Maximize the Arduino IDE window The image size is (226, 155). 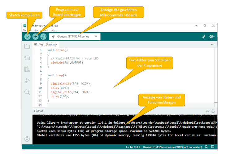(205, 25)
